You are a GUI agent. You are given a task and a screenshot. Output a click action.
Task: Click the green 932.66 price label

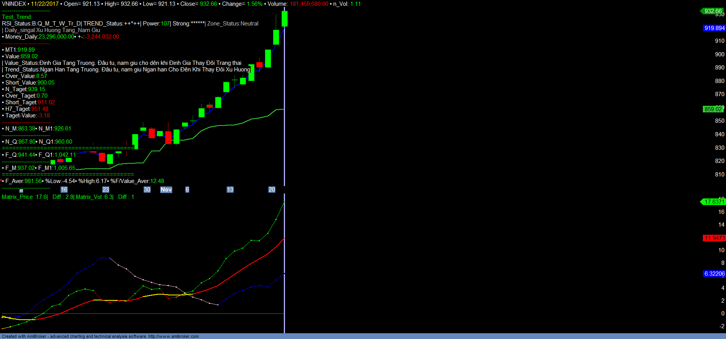coord(712,11)
